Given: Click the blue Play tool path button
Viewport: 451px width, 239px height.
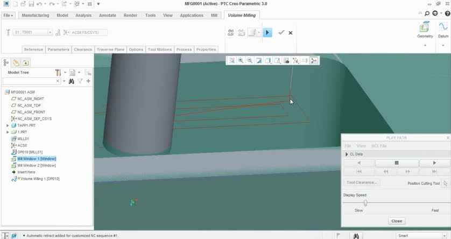Looking at the screenshot, I should coord(267,32).
